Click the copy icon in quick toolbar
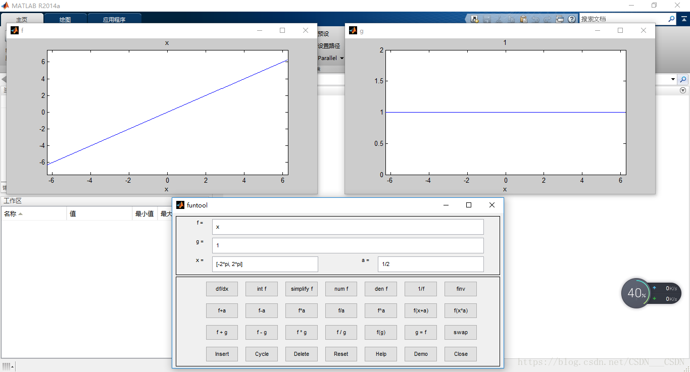 [x=511, y=19]
